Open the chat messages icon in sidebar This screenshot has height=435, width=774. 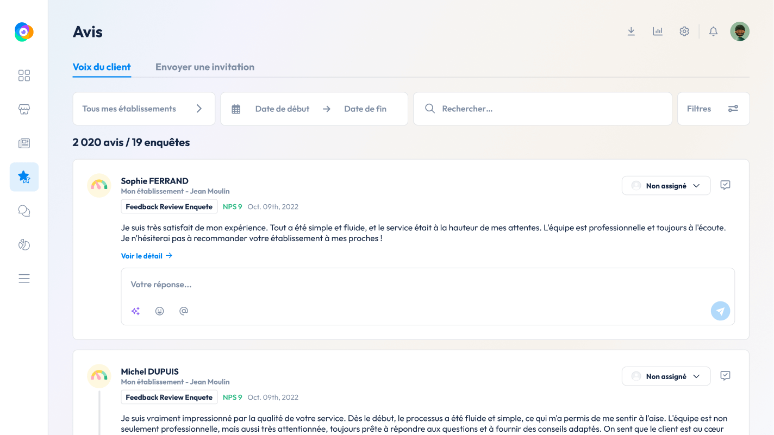24,211
